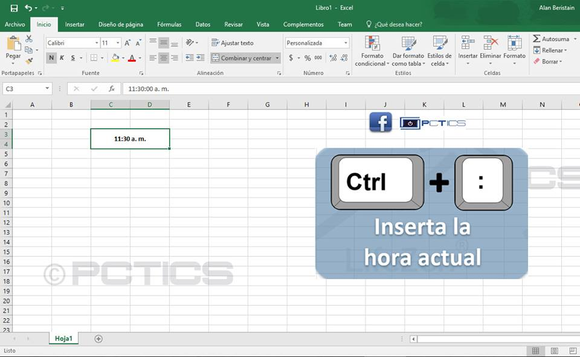580x357 pixels.
Task: Toggle align text left
Action: [153, 58]
